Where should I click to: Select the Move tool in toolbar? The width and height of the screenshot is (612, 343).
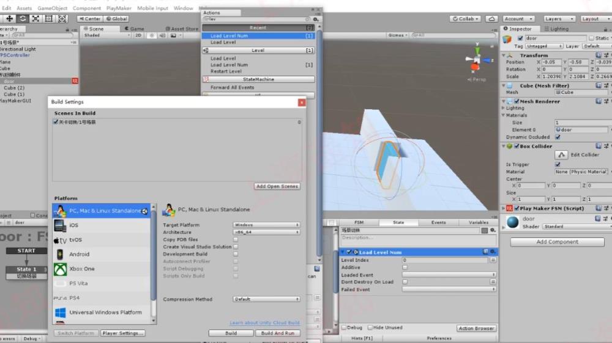click(x=9, y=18)
